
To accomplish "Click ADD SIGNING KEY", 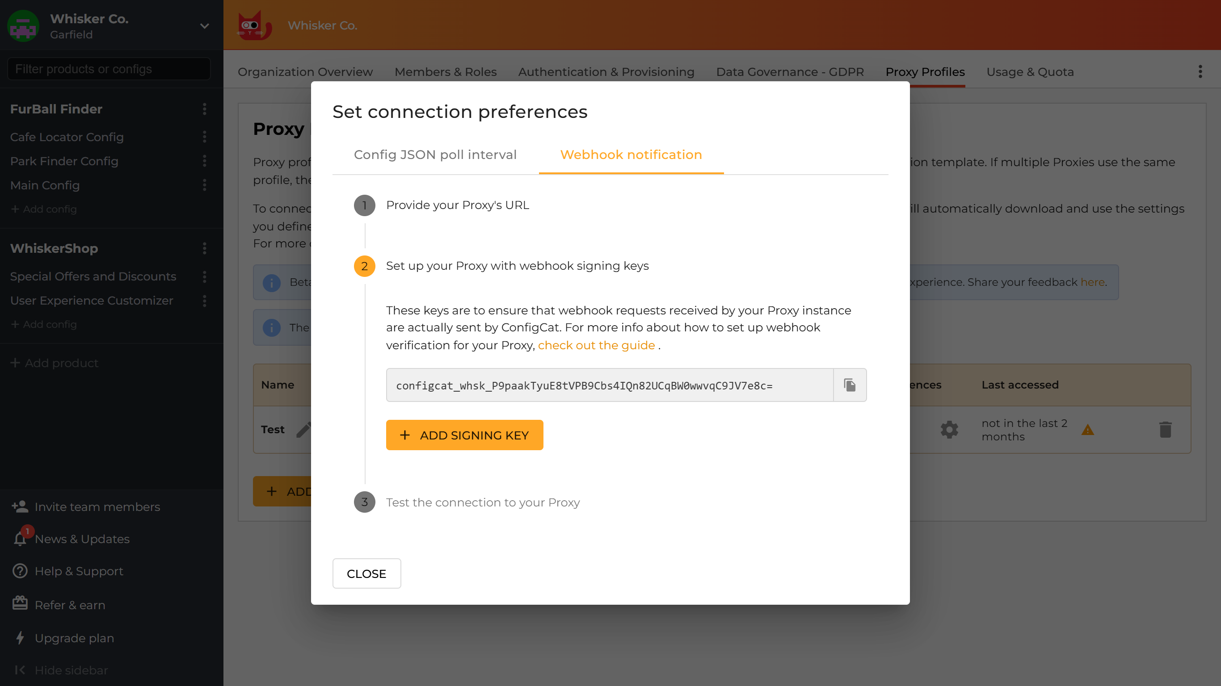I will (464, 435).
